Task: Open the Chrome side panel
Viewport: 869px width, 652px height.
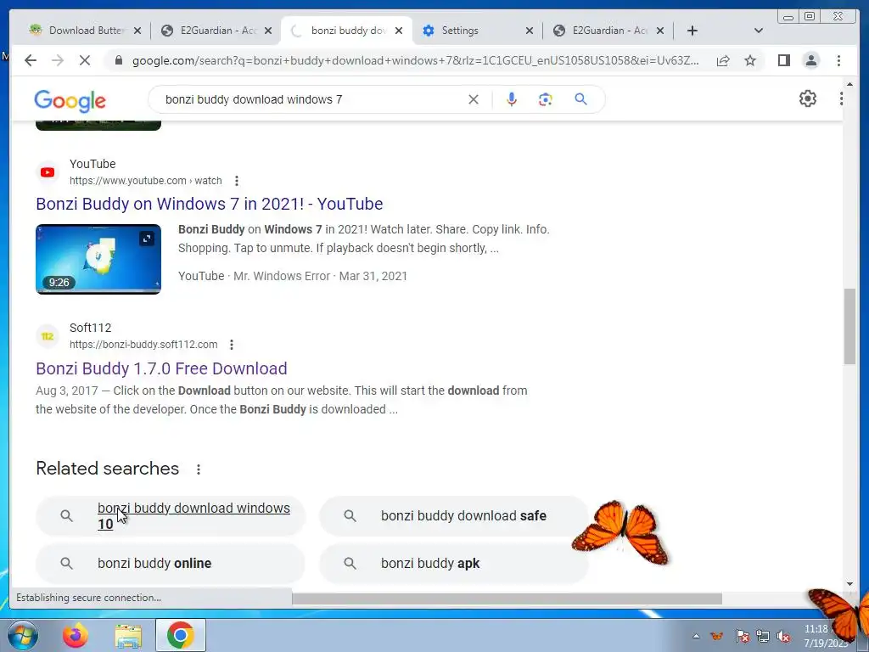Action: [x=783, y=60]
